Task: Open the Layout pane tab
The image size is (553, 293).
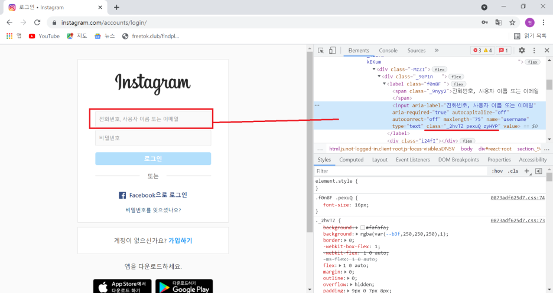Action: pos(380,160)
